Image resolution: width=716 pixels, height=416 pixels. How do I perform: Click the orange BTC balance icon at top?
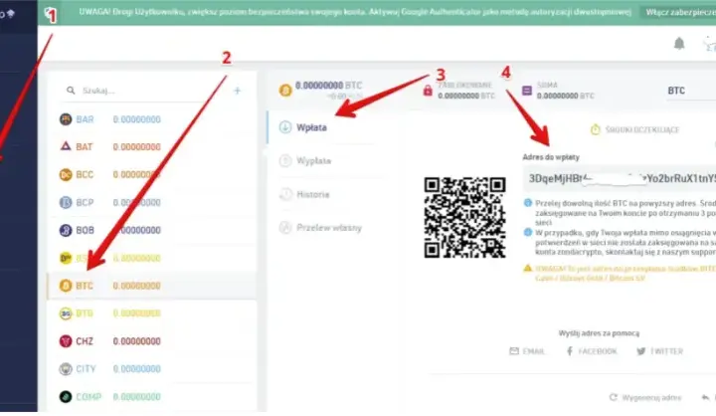coord(285,90)
